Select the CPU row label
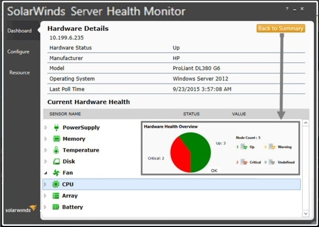 (67, 184)
